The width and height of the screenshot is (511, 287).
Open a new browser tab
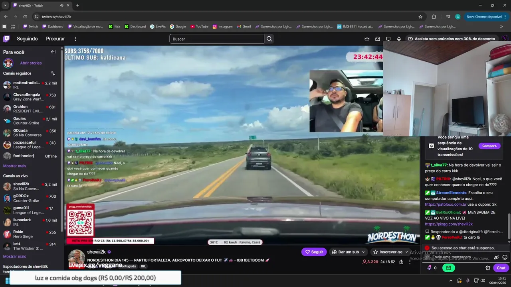[x=77, y=5]
